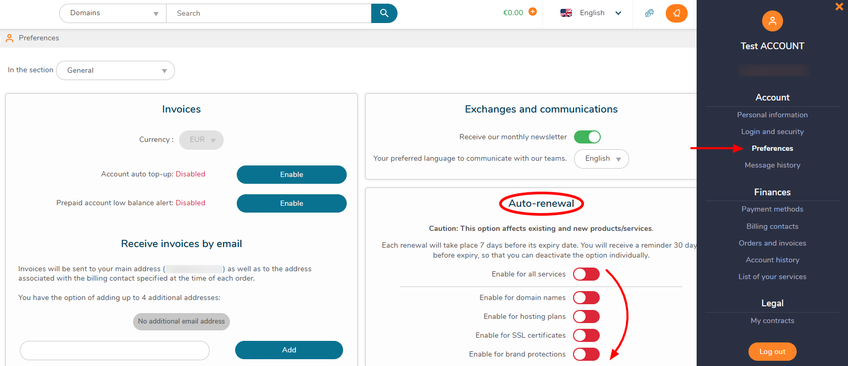Image resolution: width=848 pixels, height=366 pixels.
Task: Go to Payment methods in Finances
Action: pyautogui.click(x=772, y=209)
